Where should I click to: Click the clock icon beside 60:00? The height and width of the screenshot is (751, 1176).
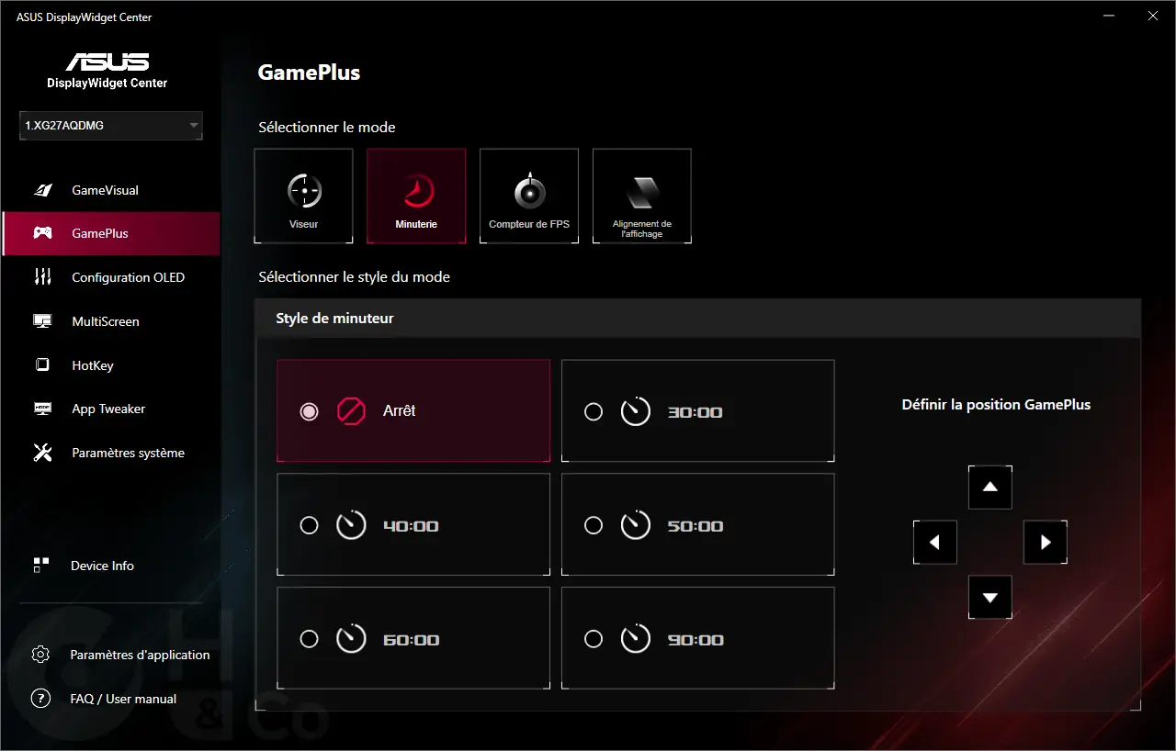click(x=351, y=639)
